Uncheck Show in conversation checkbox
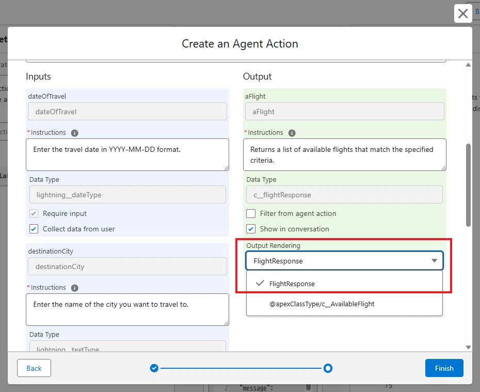 tap(251, 229)
